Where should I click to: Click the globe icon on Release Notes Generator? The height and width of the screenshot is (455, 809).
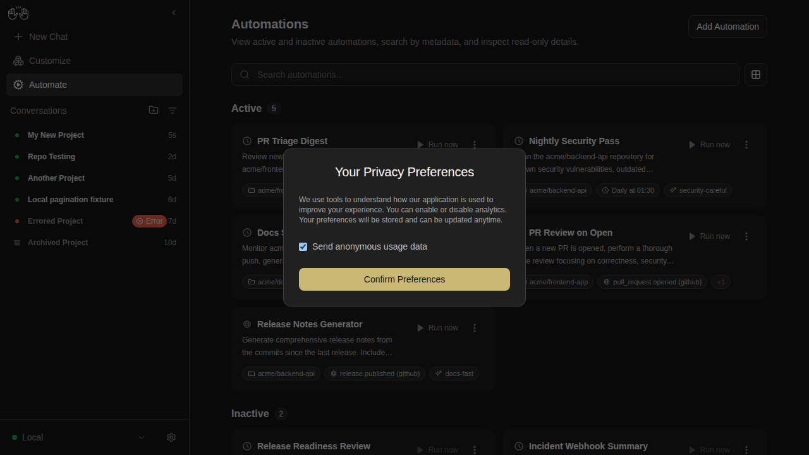pyautogui.click(x=247, y=324)
